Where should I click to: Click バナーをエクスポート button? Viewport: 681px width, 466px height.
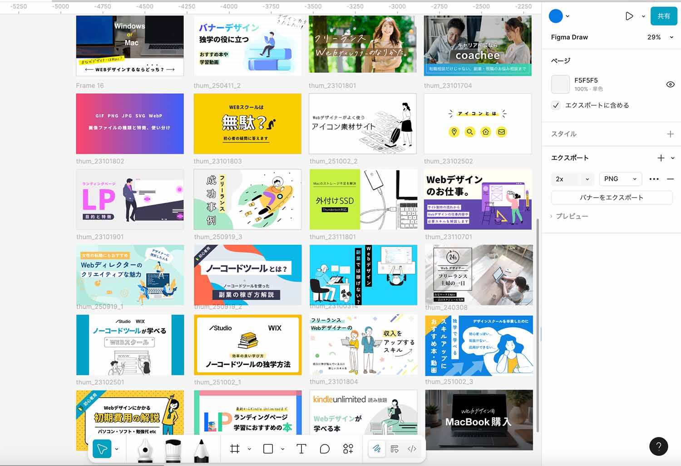click(612, 198)
